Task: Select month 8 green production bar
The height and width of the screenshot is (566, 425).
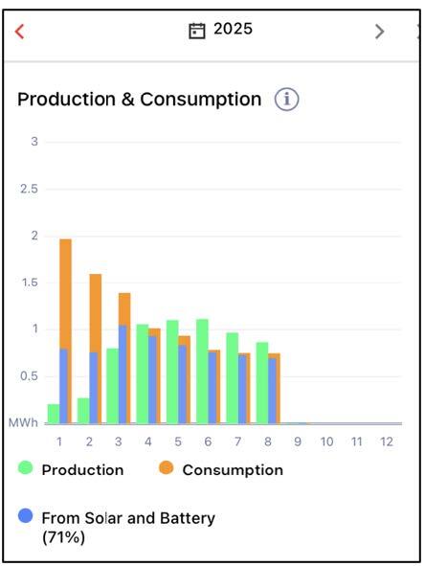Action: click(x=262, y=383)
